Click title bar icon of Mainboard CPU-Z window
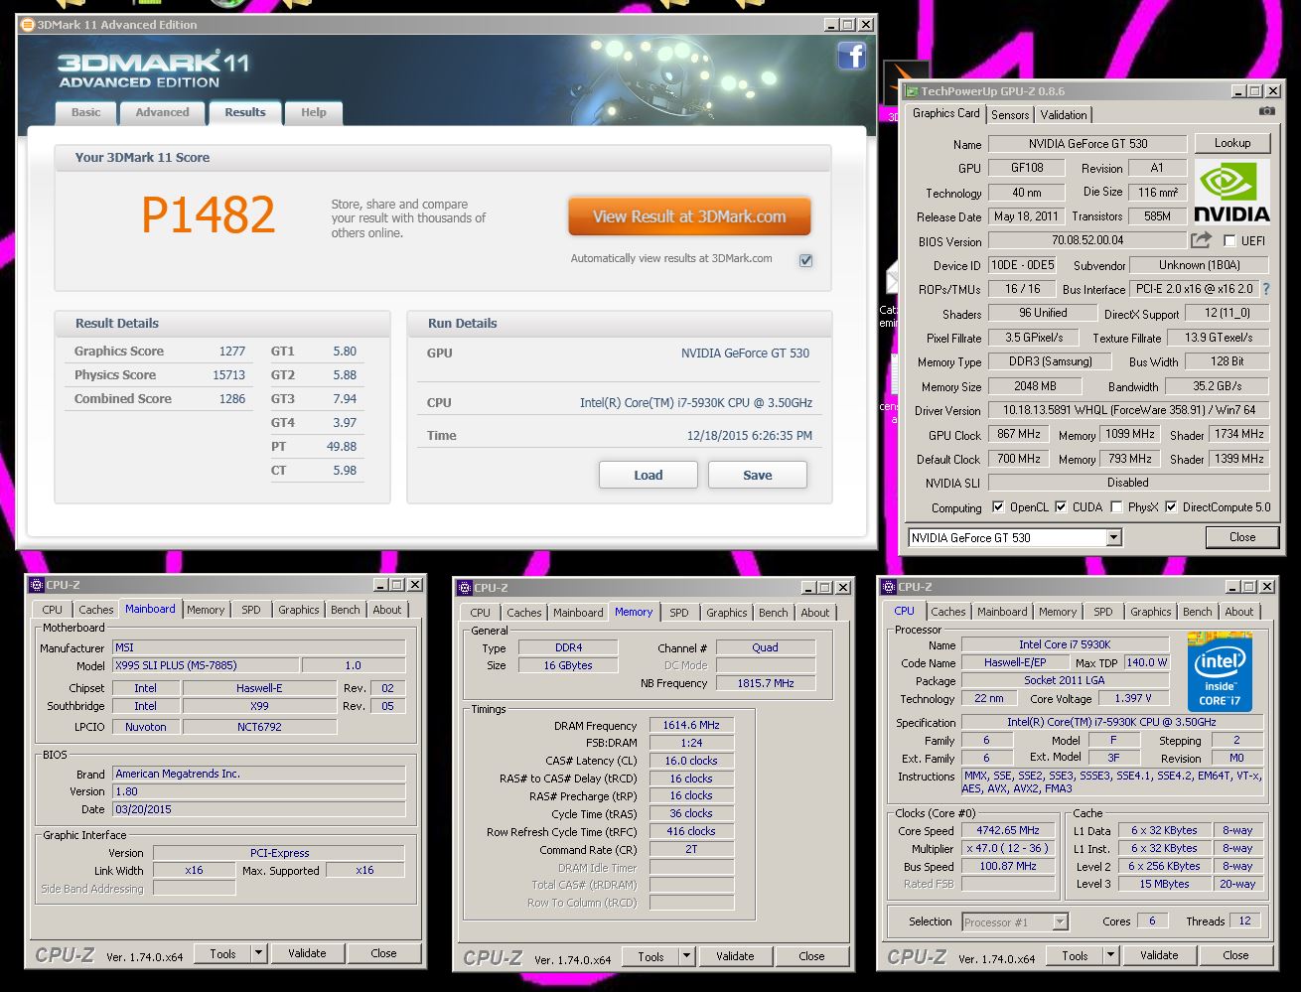 coord(36,585)
